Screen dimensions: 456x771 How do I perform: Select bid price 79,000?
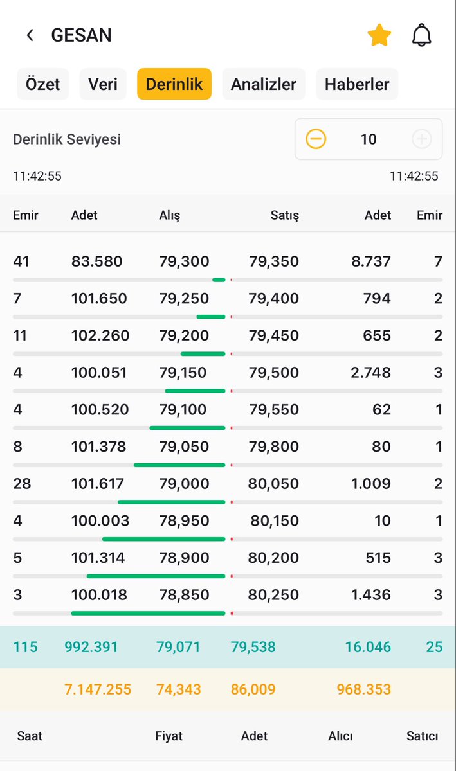pyautogui.click(x=185, y=484)
